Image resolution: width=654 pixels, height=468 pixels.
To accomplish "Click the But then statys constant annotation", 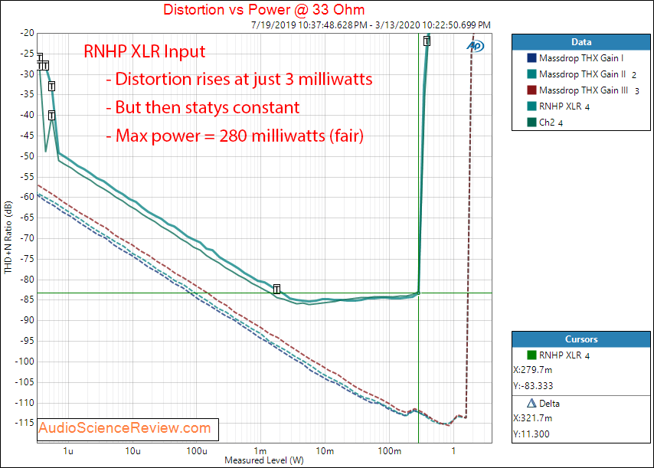I will (203, 107).
